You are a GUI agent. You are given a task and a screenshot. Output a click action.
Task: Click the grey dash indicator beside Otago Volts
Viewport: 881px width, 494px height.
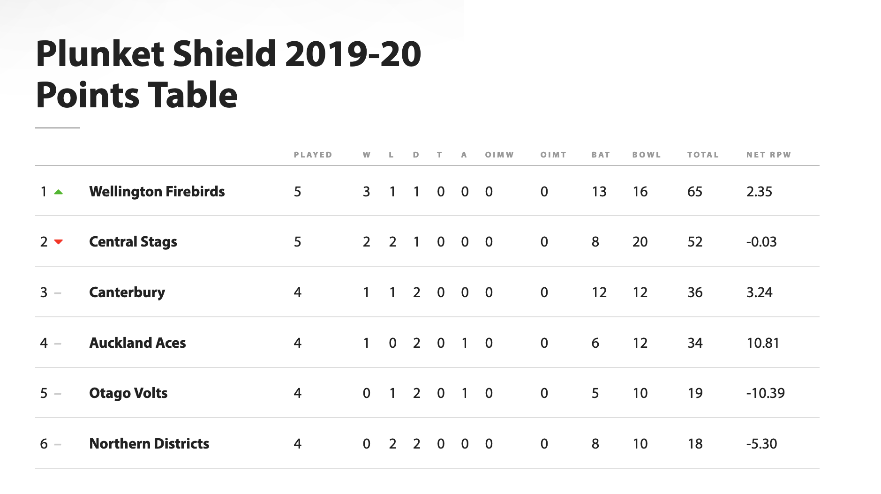tap(58, 394)
